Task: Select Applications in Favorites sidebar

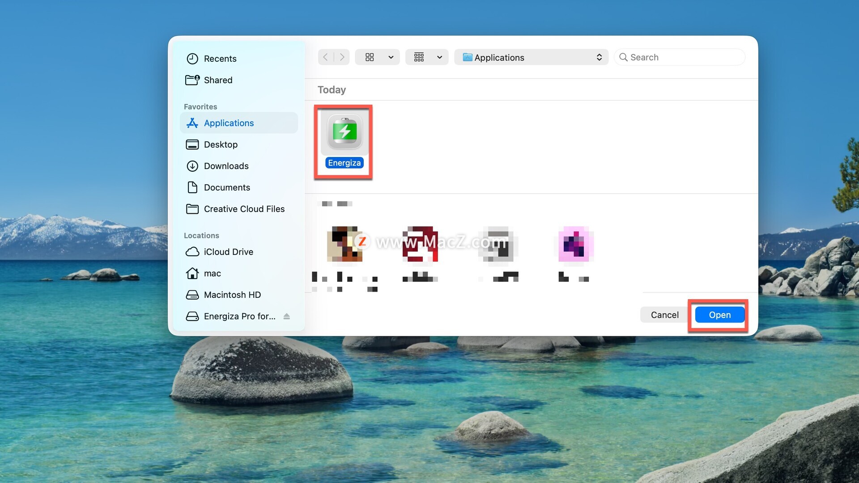Action: point(229,123)
